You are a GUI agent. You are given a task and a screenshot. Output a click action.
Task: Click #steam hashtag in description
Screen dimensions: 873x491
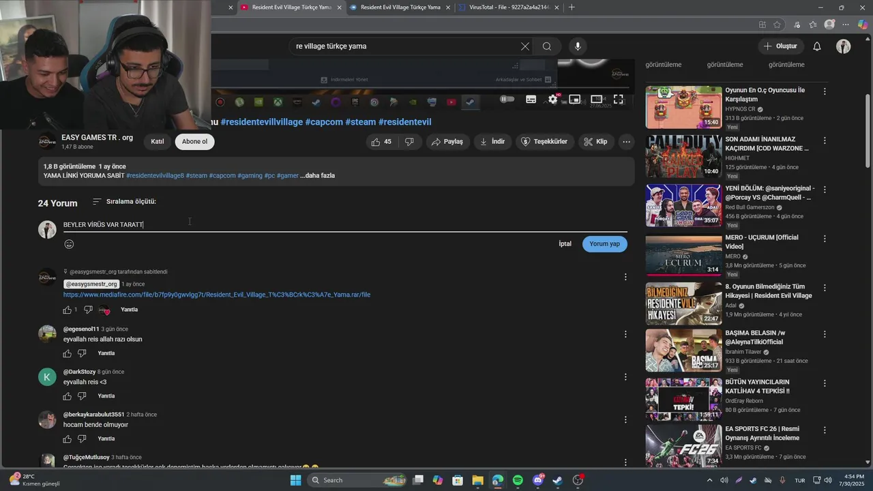pyautogui.click(x=196, y=175)
